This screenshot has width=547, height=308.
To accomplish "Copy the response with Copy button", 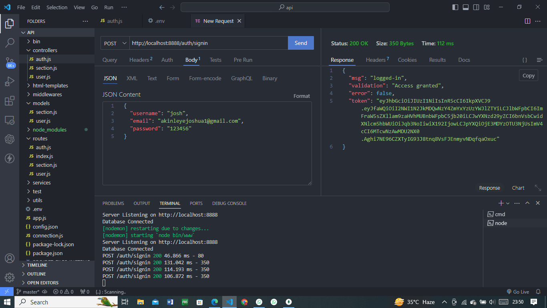I will coord(529,75).
